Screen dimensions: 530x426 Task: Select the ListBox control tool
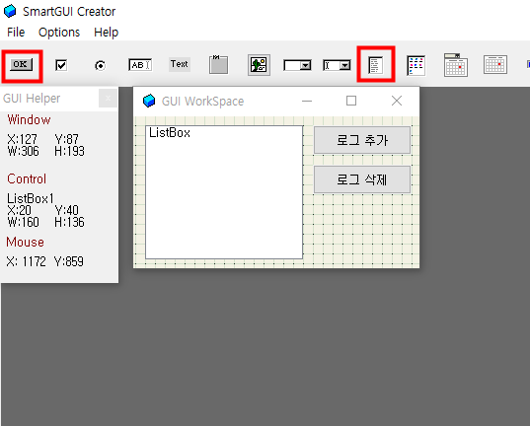point(375,65)
